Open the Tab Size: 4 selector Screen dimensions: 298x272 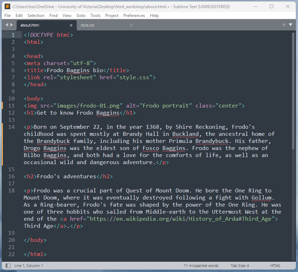point(240,266)
